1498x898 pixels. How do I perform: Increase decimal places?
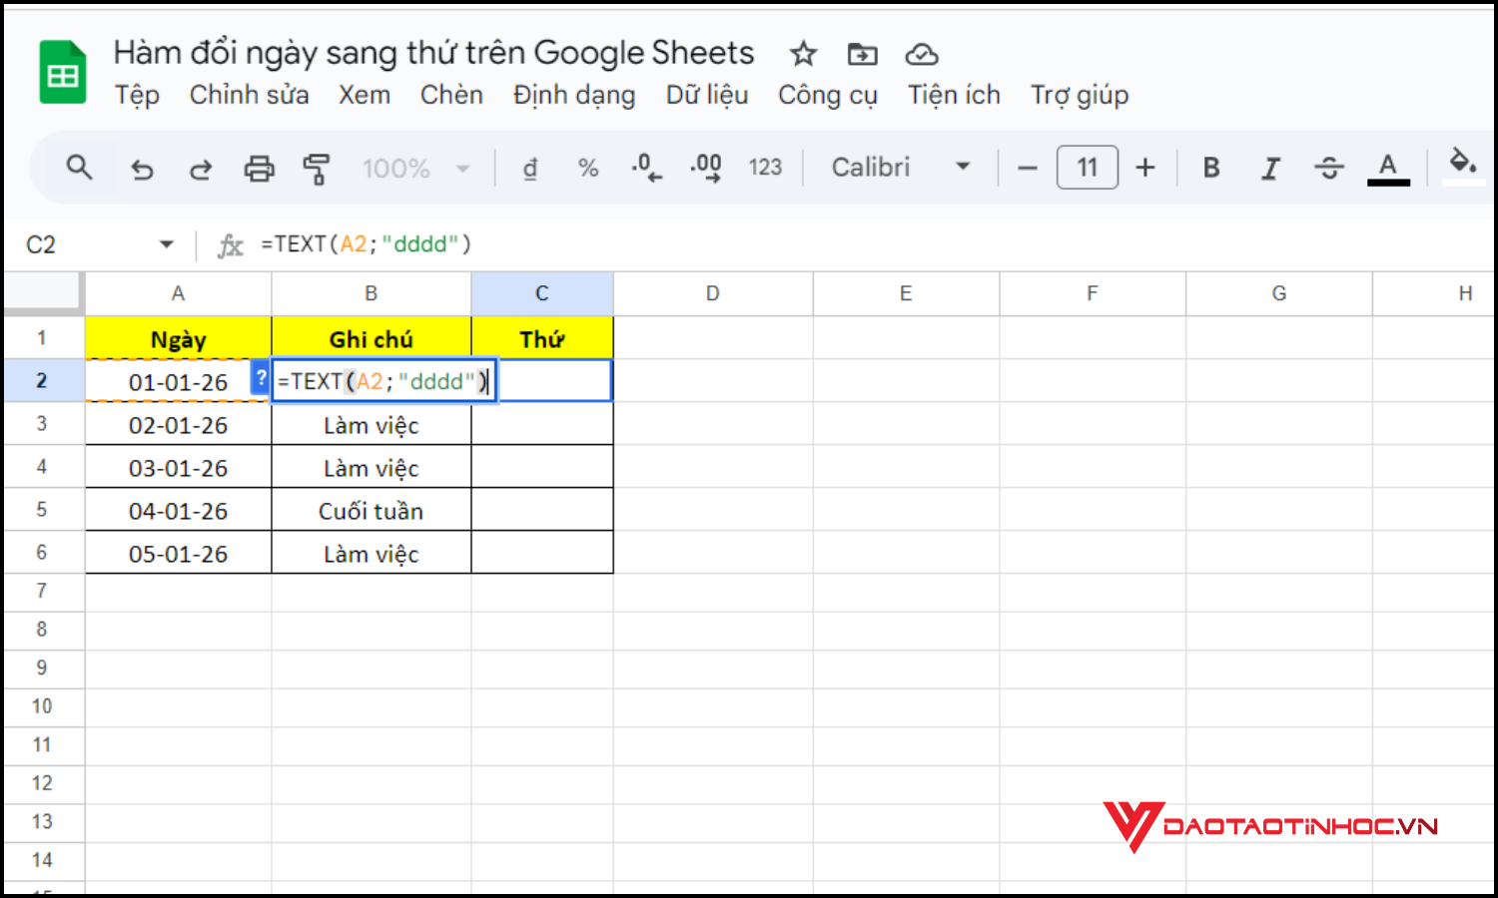[706, 167]
